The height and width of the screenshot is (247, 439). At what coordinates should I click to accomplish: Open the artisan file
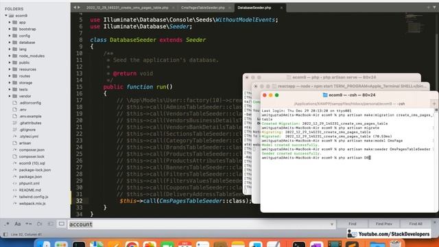[x=25, y=143]
